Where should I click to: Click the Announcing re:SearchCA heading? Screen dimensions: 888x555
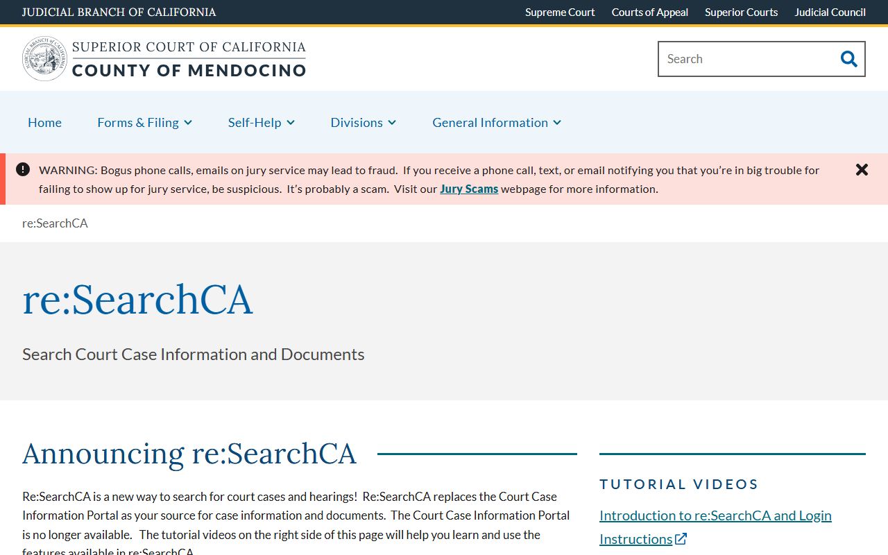[x=189, y=454]
